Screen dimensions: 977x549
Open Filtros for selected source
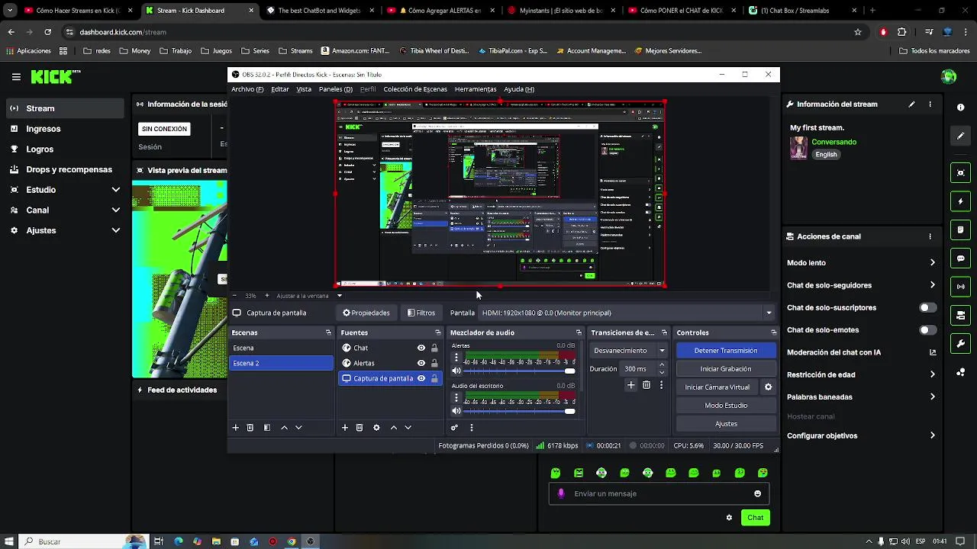click(421, 313)
